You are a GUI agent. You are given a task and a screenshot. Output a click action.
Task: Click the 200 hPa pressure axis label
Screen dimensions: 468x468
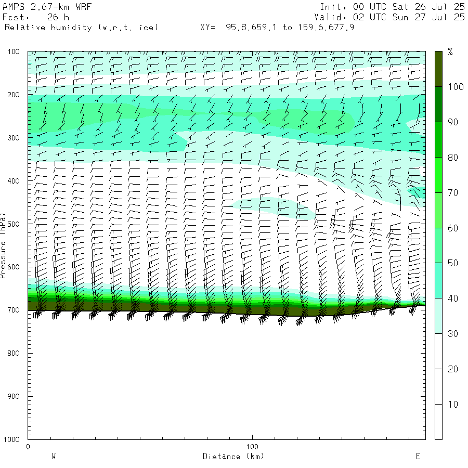14,95
